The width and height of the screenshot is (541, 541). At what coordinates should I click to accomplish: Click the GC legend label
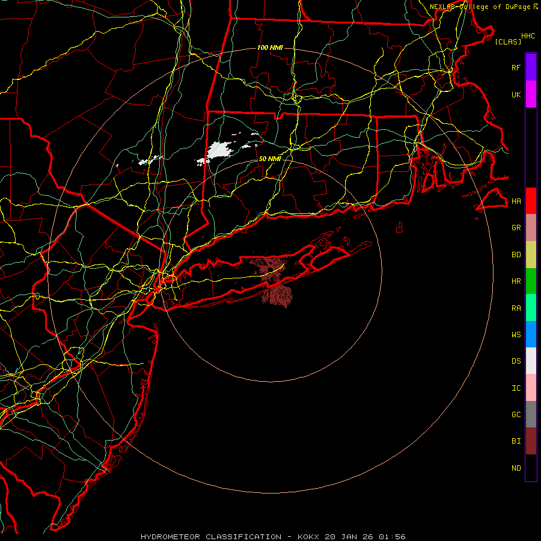pos(516,414)
